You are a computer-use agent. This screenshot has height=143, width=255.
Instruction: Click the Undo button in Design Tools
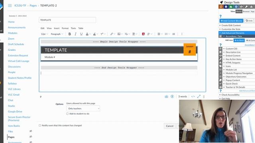pos(249,21)
